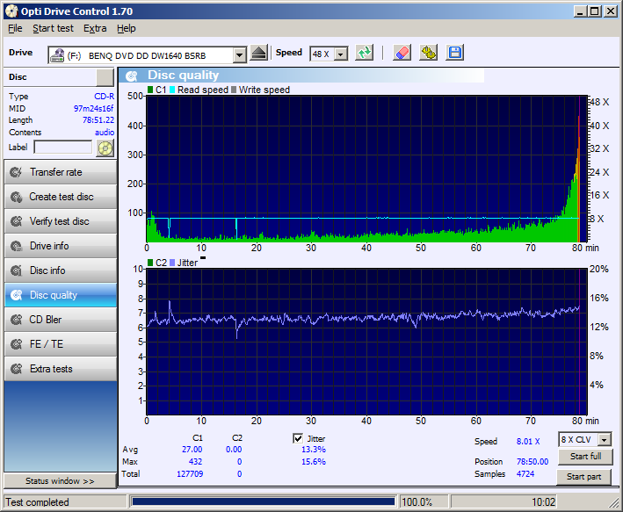This screenshot has width=623, height=512.
Task: Click the jitter max value 15.6%
Action: (314, 462)
